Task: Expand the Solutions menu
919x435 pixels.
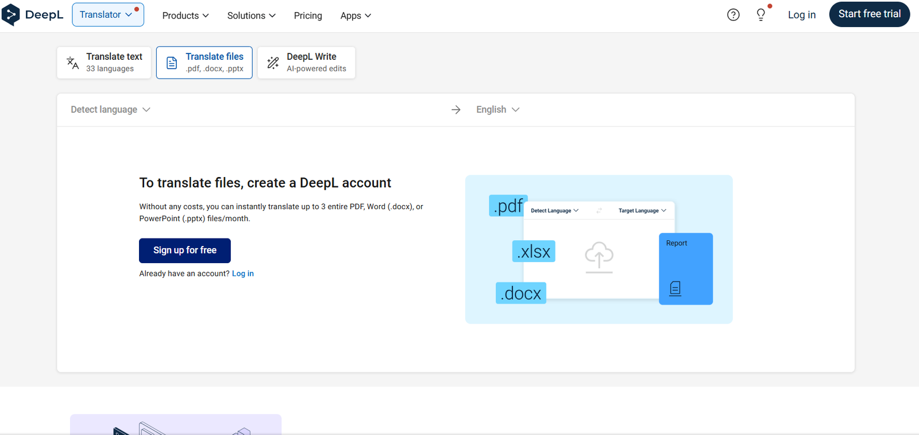Action: coord(252,16)
